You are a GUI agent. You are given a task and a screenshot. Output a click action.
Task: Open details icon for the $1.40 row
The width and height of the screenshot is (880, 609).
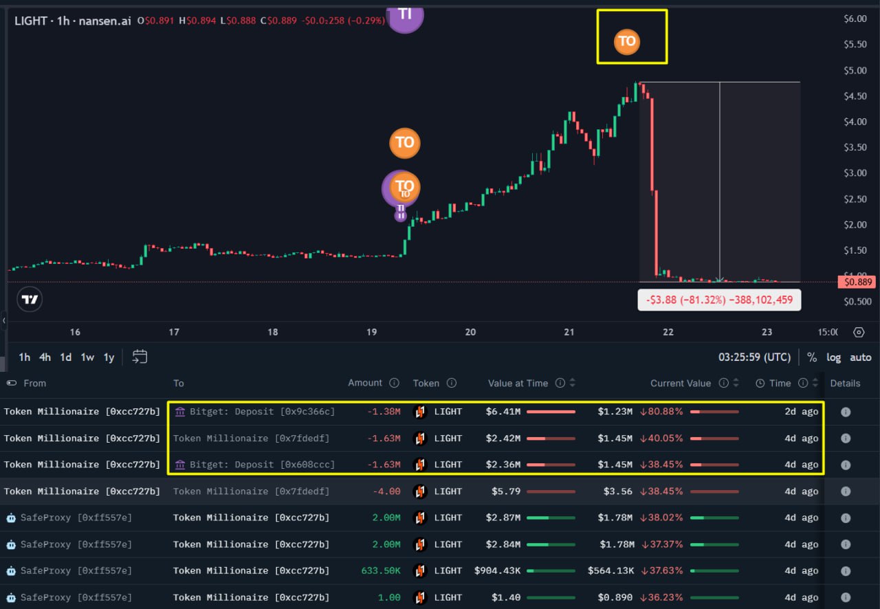tap(846, 597)
